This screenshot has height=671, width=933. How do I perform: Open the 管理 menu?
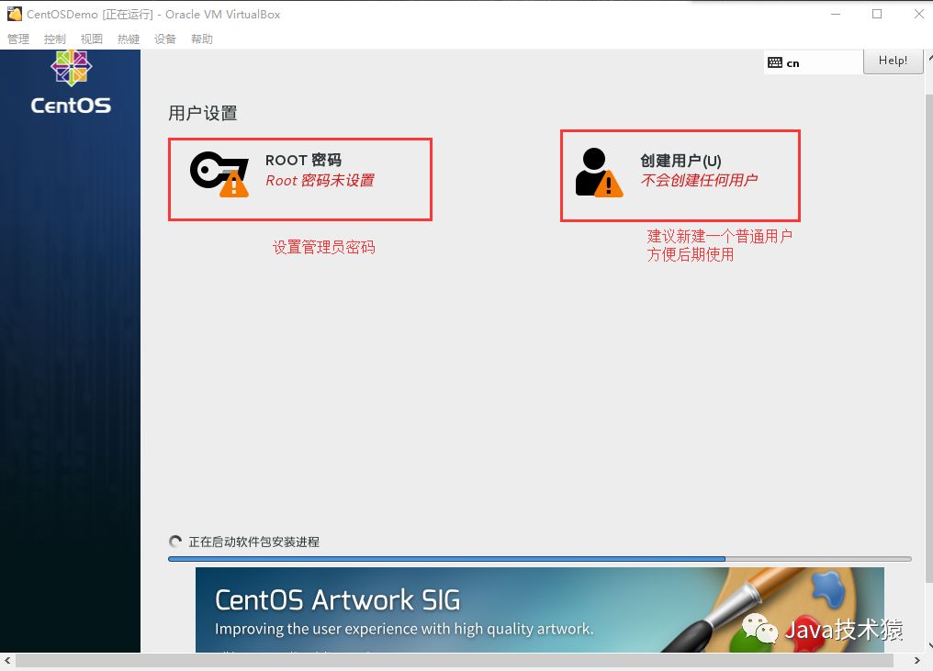(18, 39)
